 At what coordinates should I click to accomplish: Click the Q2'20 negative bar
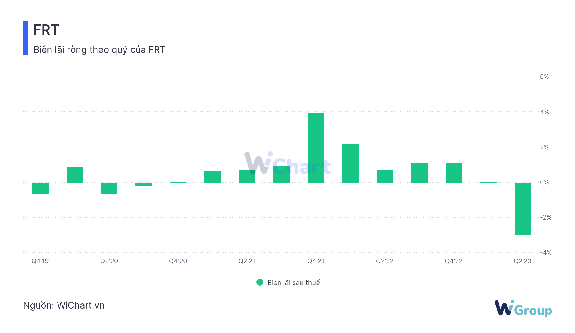109,188
